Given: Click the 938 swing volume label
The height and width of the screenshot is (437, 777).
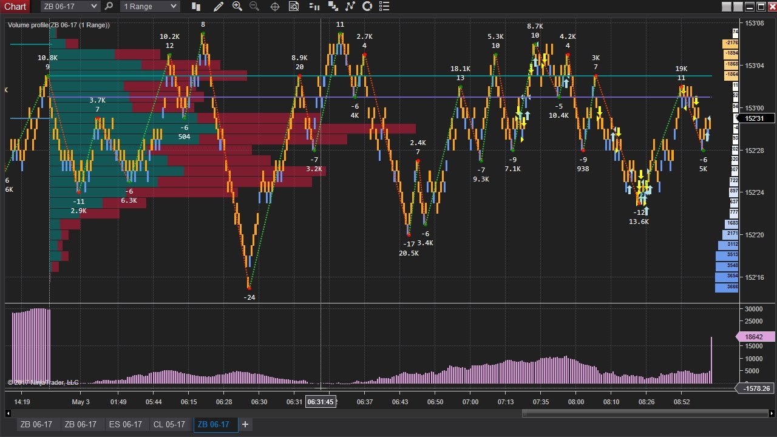Looking at the screenshot, I should pos(583,169).
